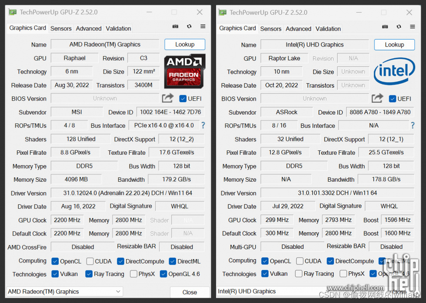Toggle OpenCL checkbox in Intel window

click(265, 261)
